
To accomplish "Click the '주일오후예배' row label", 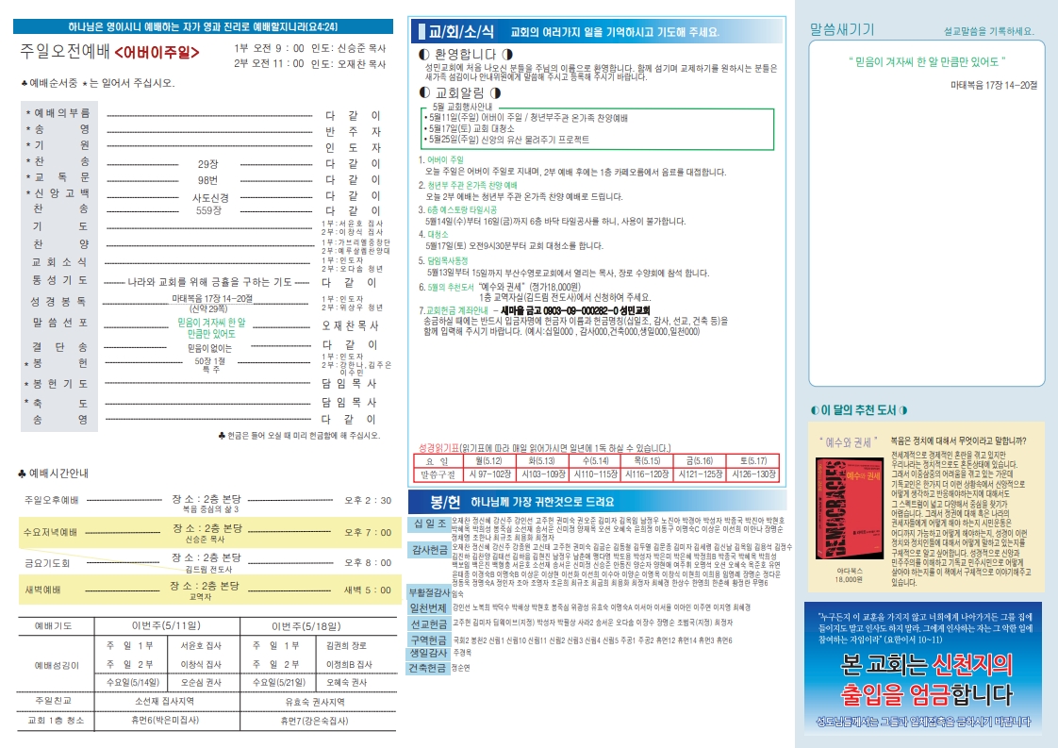I will coord(51,500).
